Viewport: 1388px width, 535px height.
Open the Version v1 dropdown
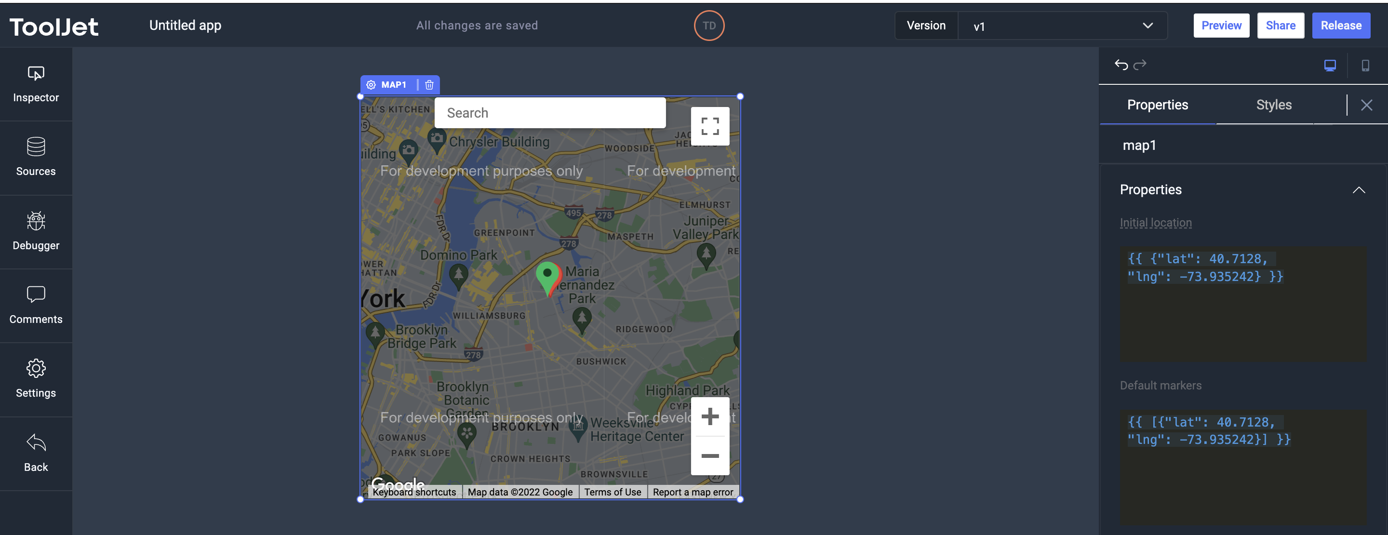click(x=1062, y=26)
